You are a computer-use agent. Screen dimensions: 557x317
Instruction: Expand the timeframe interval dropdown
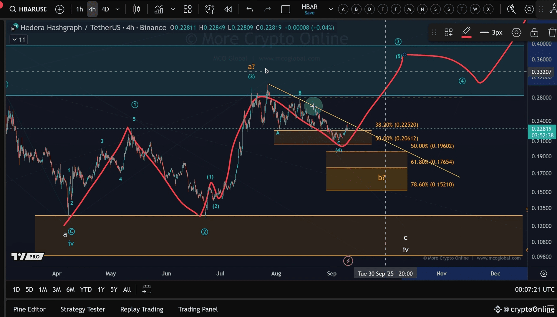(x=117, y=9)
